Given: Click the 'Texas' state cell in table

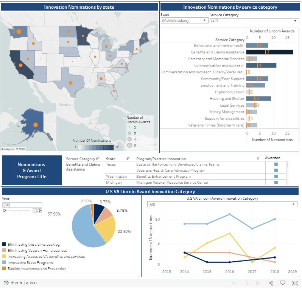Looking at the screenshot, I should point(111,164).
